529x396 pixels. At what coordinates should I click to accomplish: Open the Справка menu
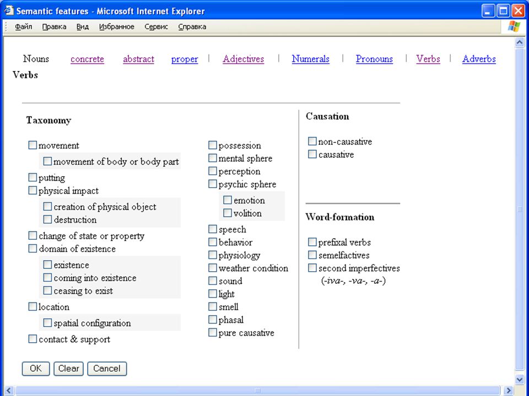192,26
